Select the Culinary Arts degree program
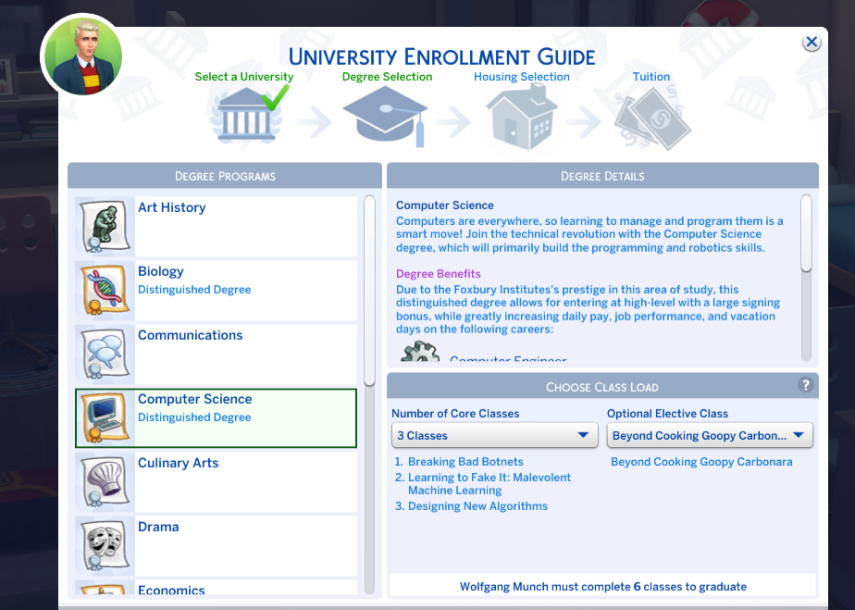855x610 pixels. [216, 481]
